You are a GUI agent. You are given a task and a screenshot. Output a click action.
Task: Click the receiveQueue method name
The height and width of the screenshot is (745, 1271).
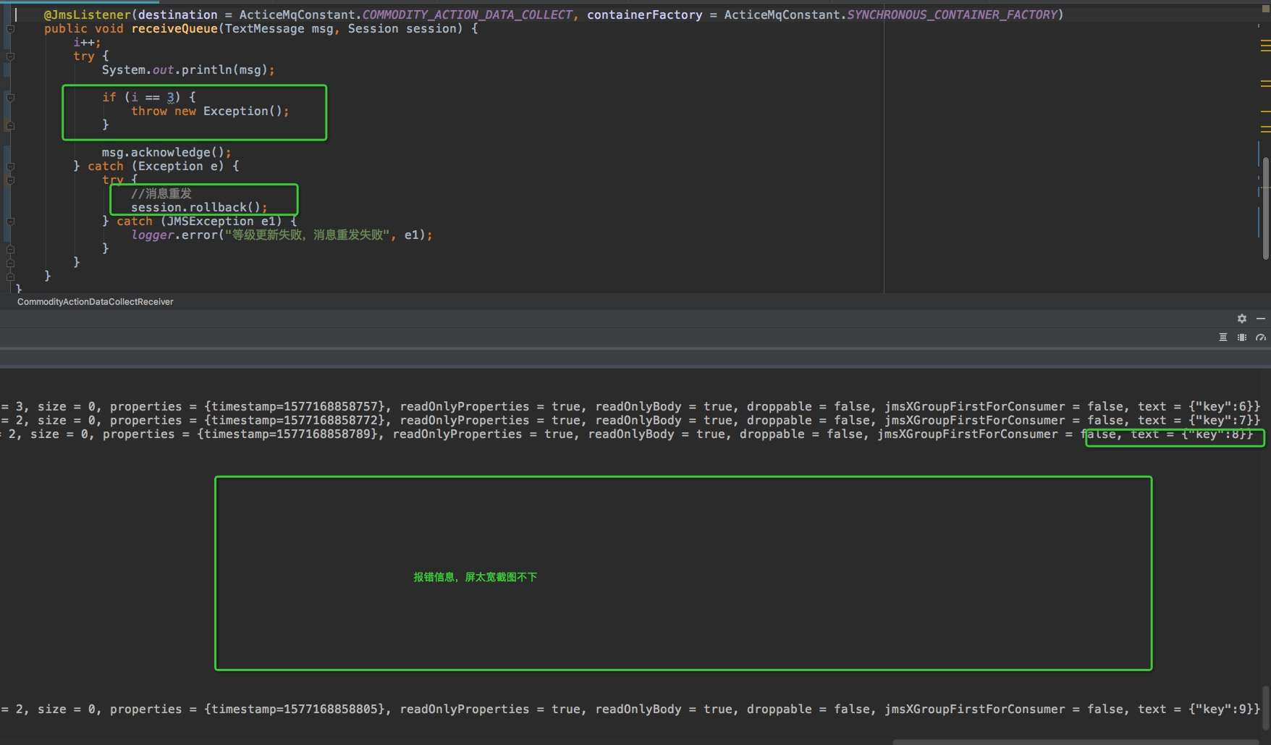(x=174, y=29)
